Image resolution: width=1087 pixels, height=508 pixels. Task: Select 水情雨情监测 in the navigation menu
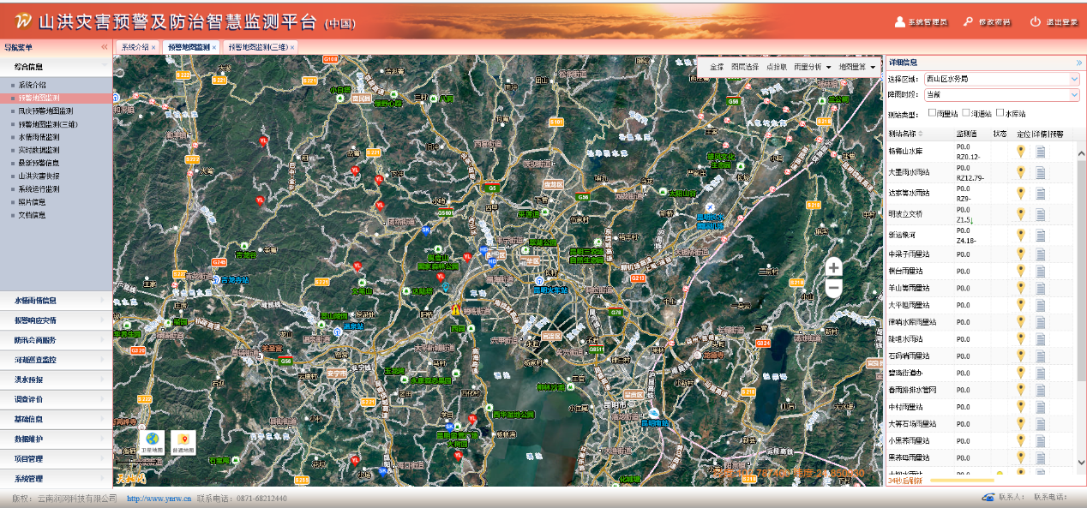[39, 137]
